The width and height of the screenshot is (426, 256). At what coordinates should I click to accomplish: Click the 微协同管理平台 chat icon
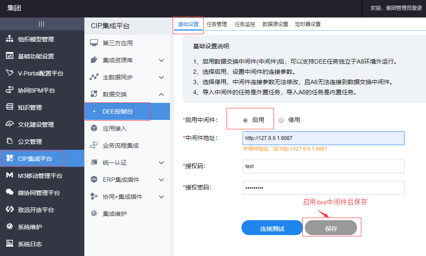click(9, 192)
